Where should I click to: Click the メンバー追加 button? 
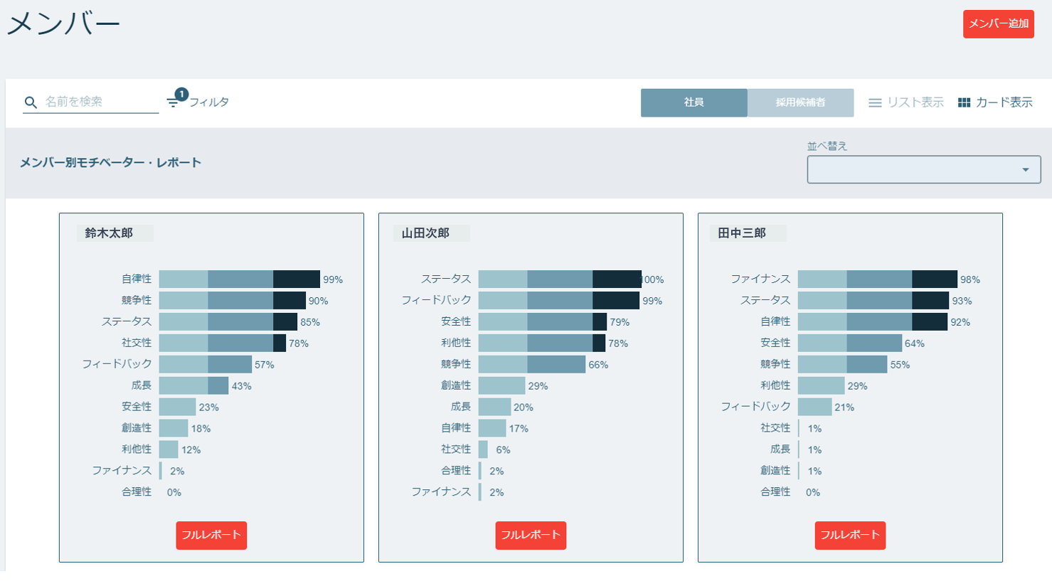tap(998, 24)
